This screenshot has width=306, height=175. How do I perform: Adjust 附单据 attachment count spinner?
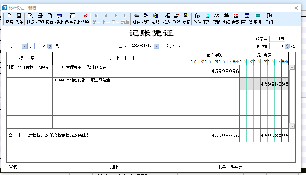click(x=288, y=46)
